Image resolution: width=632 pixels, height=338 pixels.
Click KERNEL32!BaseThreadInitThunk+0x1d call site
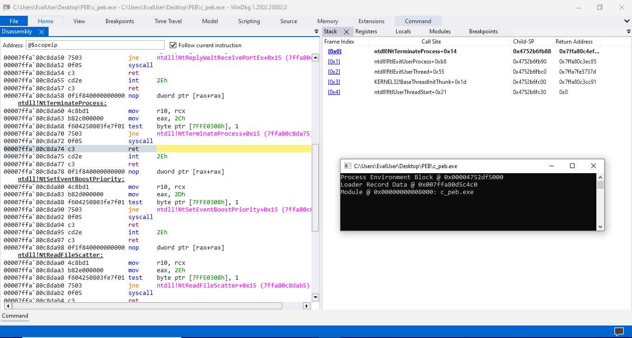[420, 82]
